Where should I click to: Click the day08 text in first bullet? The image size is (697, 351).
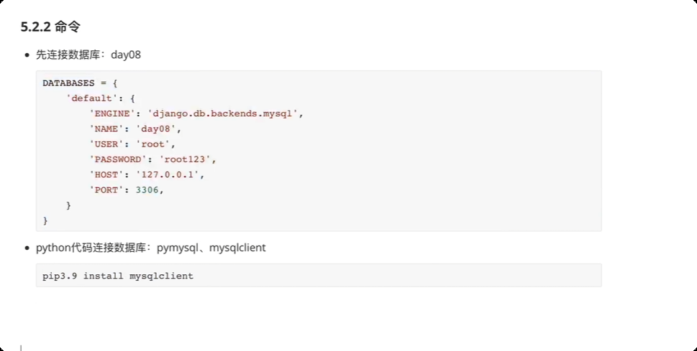126,55
